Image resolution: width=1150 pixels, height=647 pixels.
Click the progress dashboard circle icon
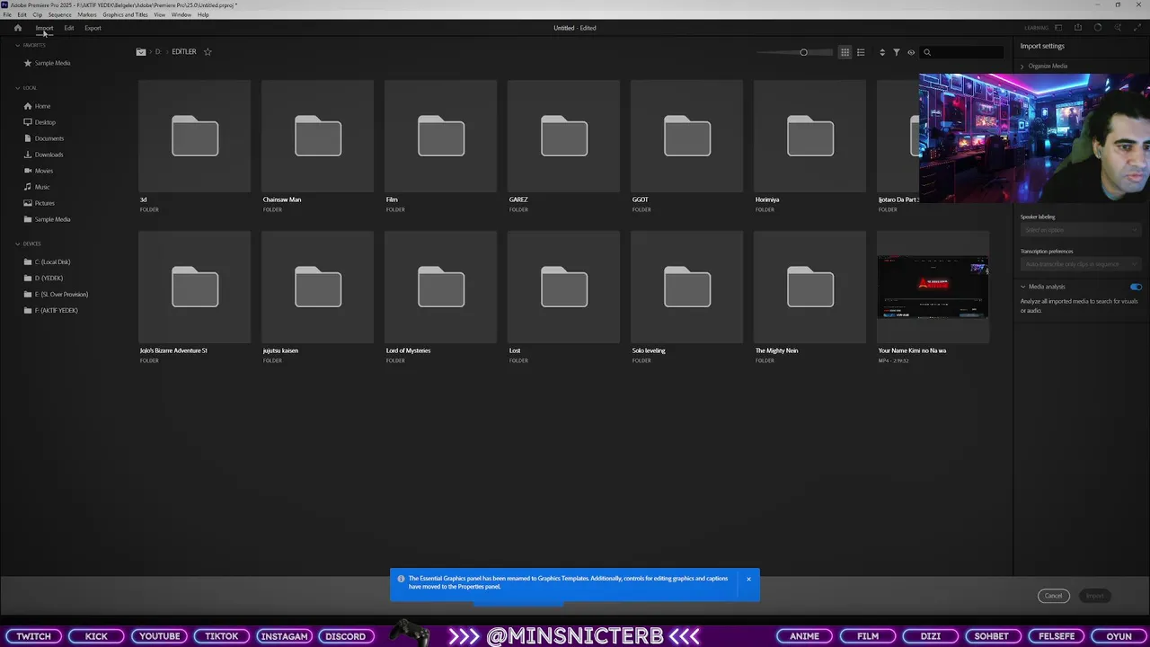click(x=1098, y=28)
